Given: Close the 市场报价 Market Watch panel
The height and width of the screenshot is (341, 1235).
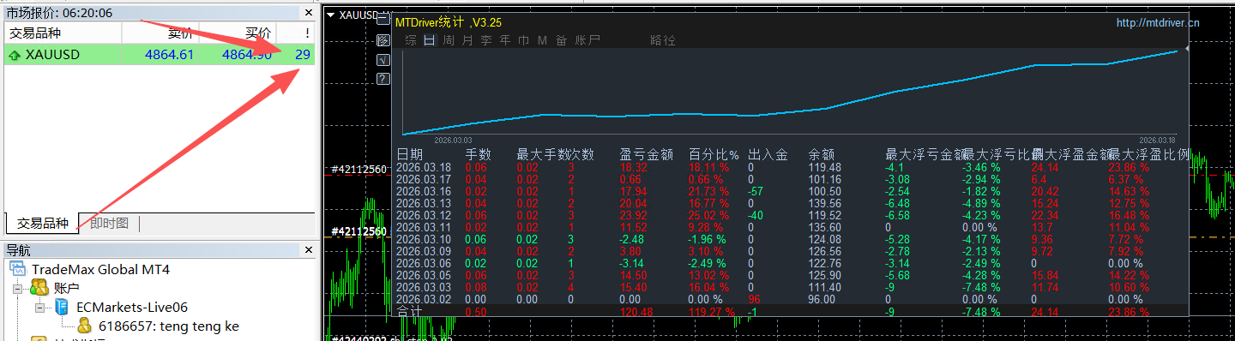Looking at the screenshot, I should (x=308, y=13).
